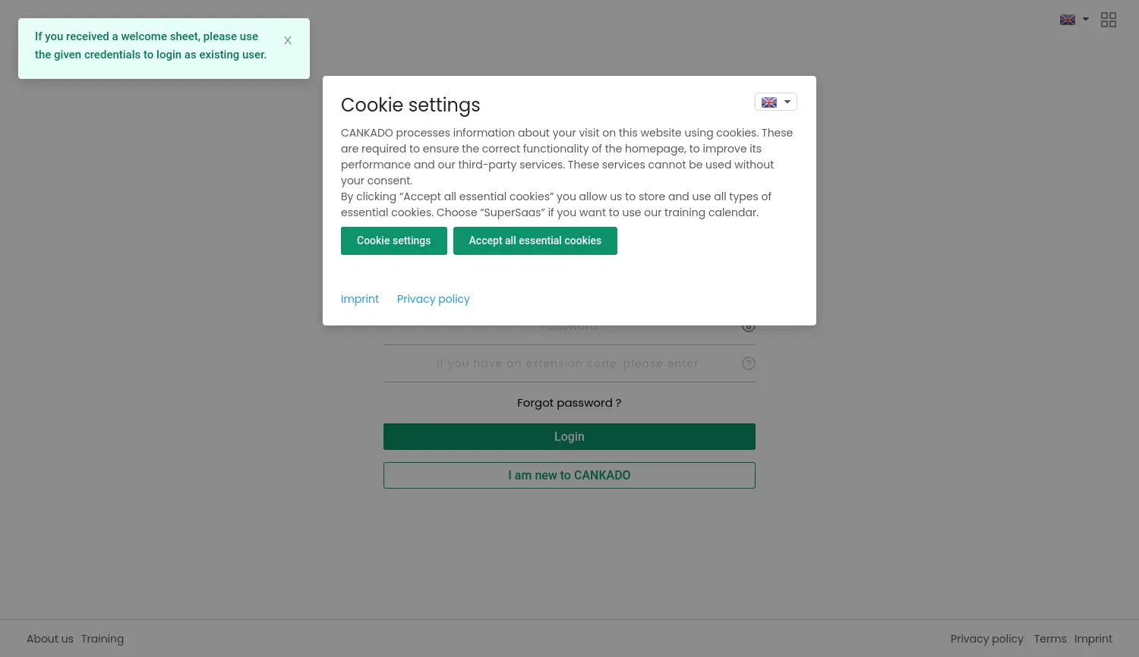
Task: Go to the Training footer link
Action: tap(103, 639)
